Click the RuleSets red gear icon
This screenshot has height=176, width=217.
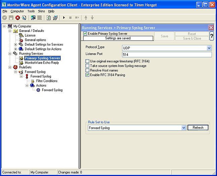tap(15, 67)
